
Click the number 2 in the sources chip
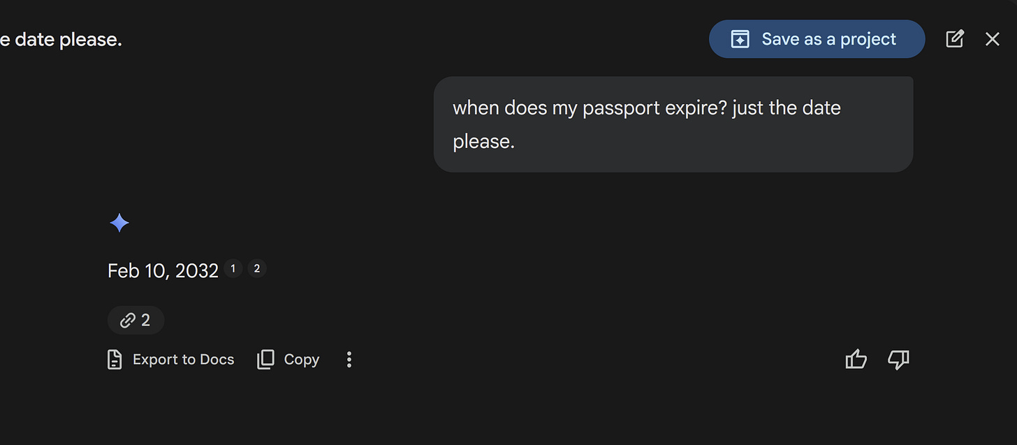[145, 321]
